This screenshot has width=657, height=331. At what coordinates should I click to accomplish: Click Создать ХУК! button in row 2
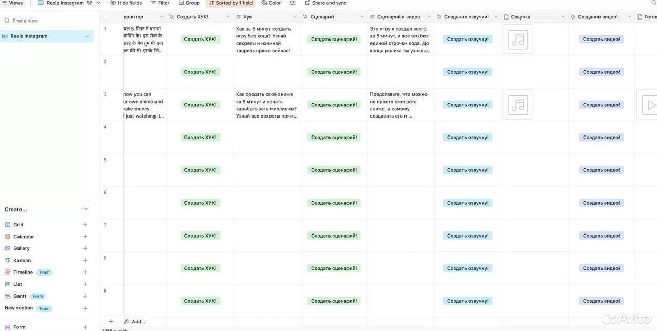click(200, 72)
